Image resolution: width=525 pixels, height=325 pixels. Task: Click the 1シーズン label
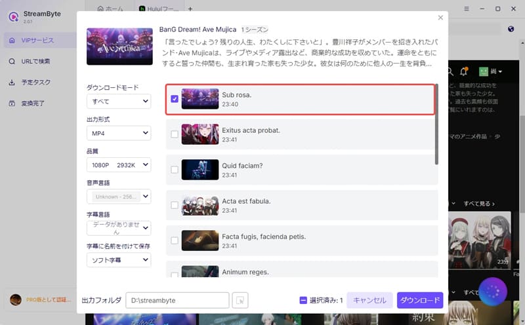coord(255,29)
